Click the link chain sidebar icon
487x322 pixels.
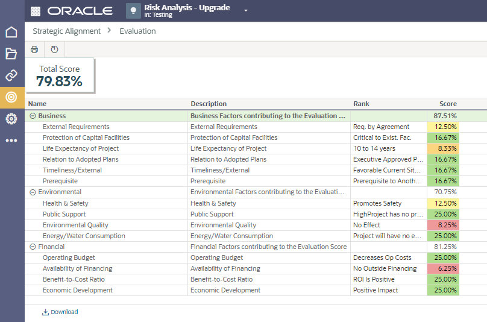pos(11,75)
